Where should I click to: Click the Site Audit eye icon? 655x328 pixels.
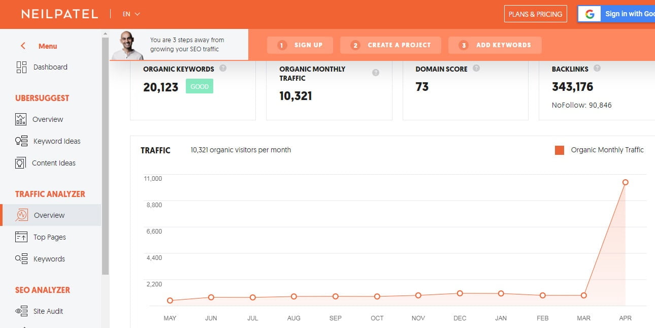(x=21, y=311)
